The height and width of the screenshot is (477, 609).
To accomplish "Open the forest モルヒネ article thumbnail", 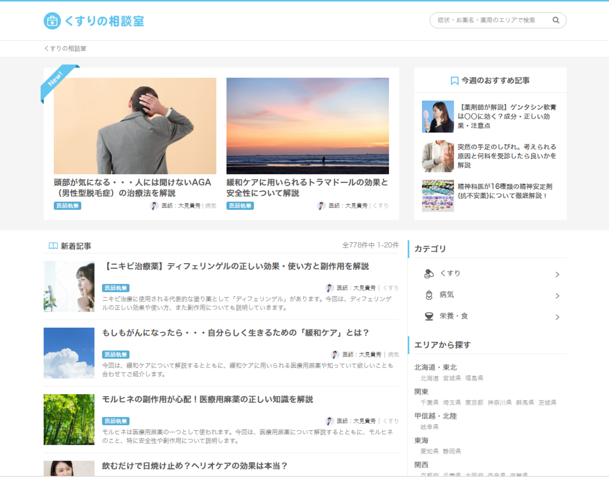I will click(x=69, y=420).
